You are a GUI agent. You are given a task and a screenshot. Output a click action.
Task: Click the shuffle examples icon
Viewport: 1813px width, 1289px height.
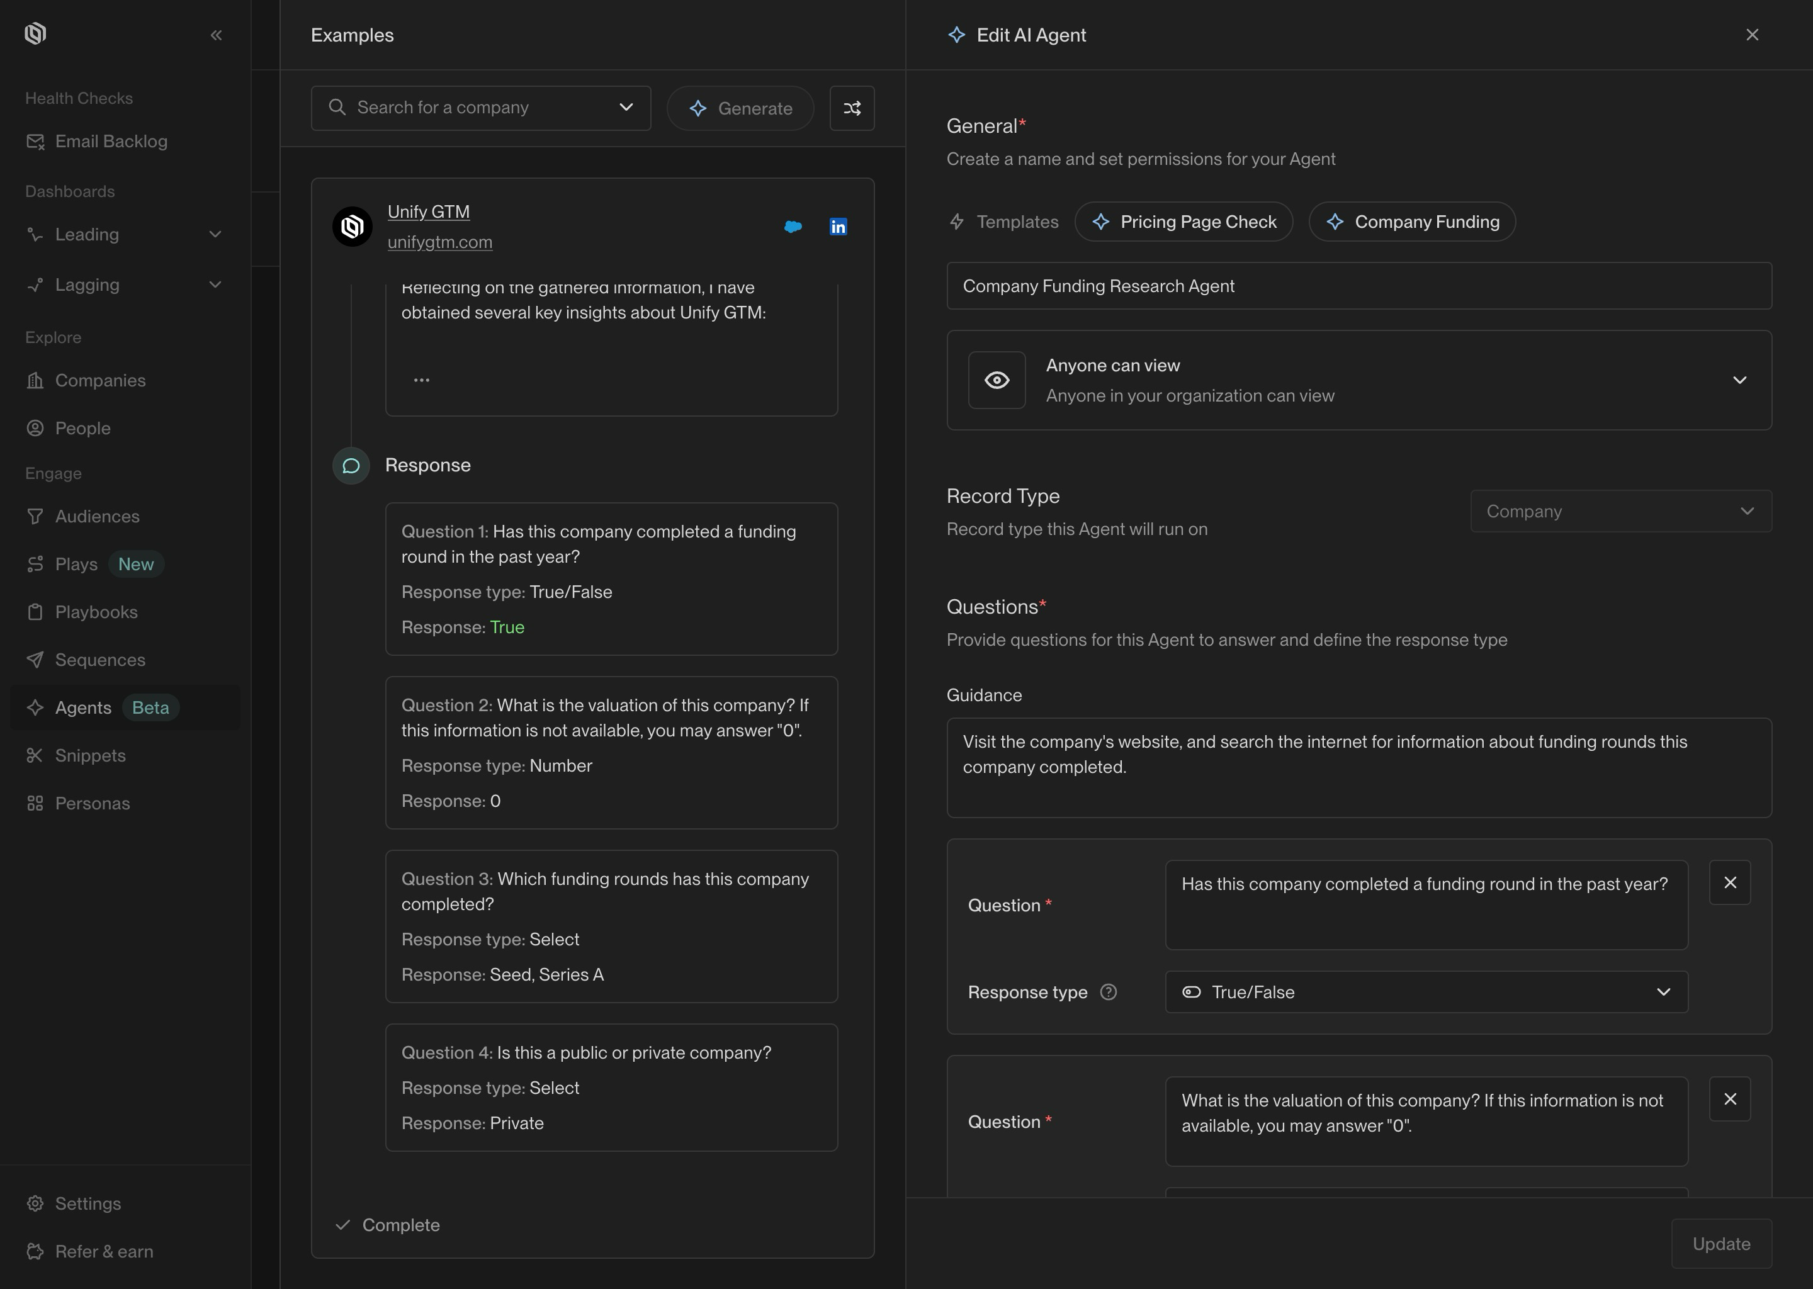(852, 108)
